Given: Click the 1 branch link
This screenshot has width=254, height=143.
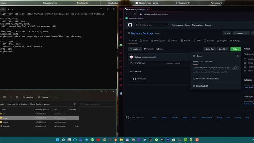Looking at the screenshot, I should pos(149,49).
